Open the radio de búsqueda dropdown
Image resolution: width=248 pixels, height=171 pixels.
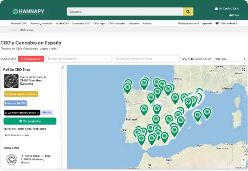(x=230, y=59)
